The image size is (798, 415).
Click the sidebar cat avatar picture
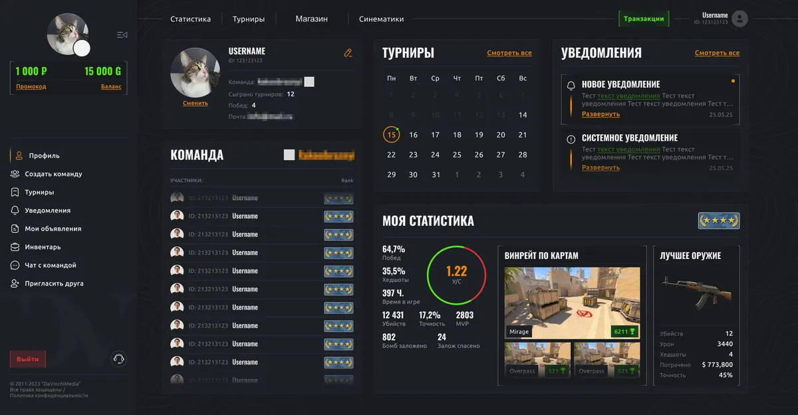68,34
